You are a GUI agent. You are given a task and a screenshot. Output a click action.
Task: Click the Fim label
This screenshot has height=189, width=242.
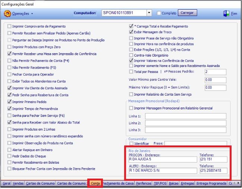pyautogui.click(x=234, y=13)
